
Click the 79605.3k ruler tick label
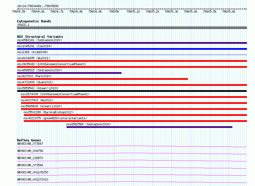tap(171, 11)
